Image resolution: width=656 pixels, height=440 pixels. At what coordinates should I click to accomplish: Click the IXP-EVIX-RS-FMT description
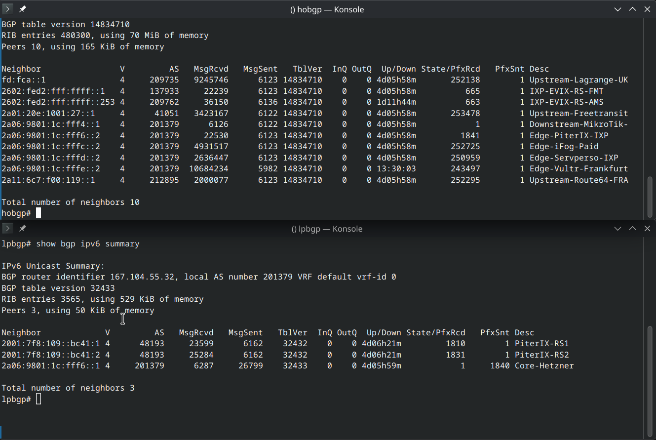567,91
